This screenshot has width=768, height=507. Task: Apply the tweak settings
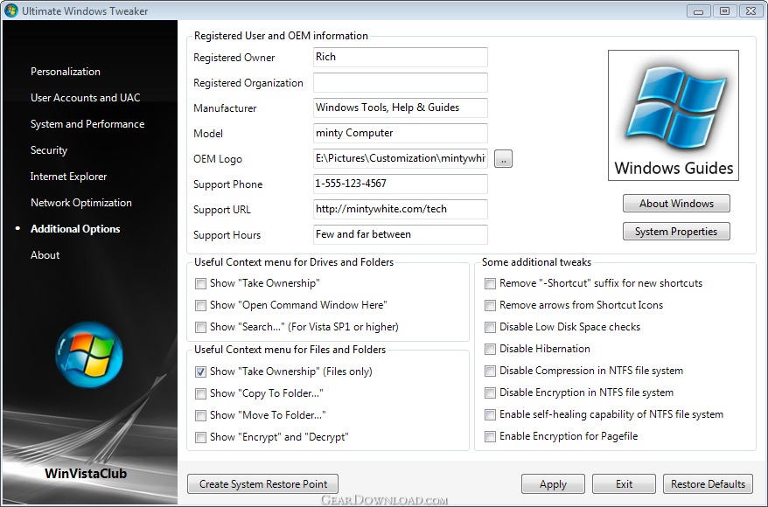(x=553, y=484)
